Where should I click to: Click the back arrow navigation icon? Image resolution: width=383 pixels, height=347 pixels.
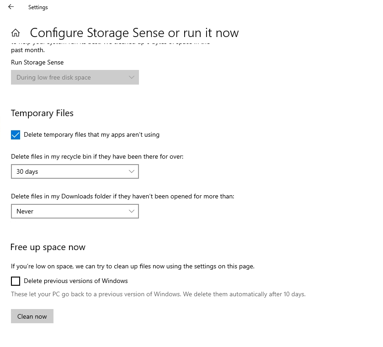coord(11,7)
